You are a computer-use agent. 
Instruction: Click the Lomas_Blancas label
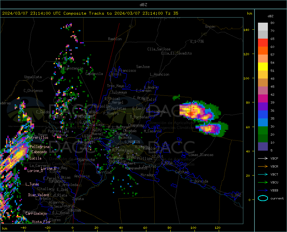click(x=201, y=155)
